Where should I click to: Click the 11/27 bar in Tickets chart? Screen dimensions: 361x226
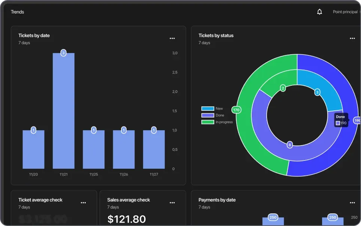pos(154,150)
